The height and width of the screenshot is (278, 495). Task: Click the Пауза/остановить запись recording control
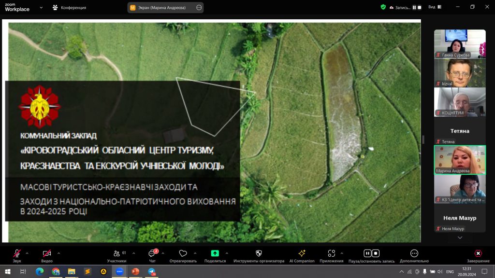(371, 253)
